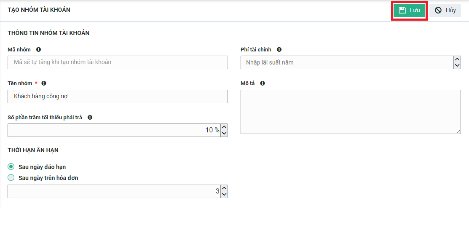Click into the Mô tả text area

pyautogui.click(x=351, y=112)
